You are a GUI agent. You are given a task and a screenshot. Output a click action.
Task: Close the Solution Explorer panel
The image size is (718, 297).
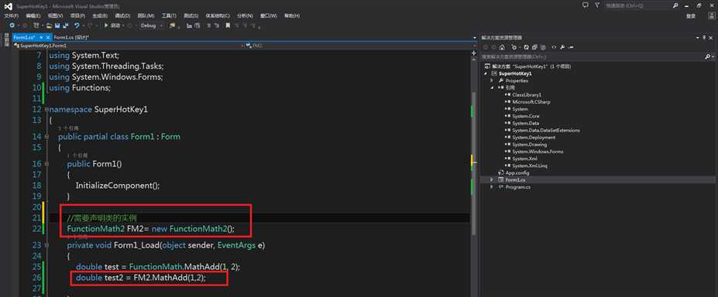(711, 37)
